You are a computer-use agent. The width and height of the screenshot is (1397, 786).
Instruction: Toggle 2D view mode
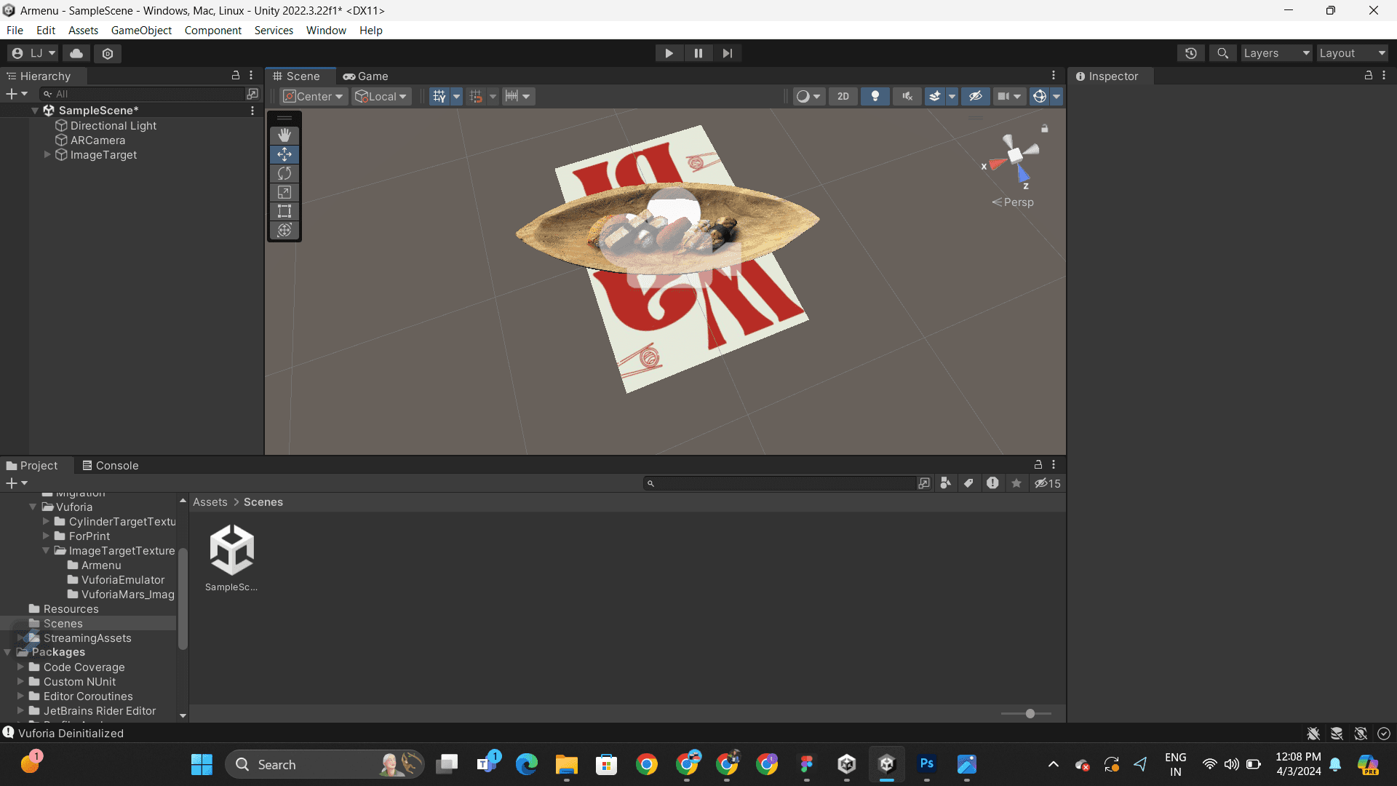click(843, 96)
